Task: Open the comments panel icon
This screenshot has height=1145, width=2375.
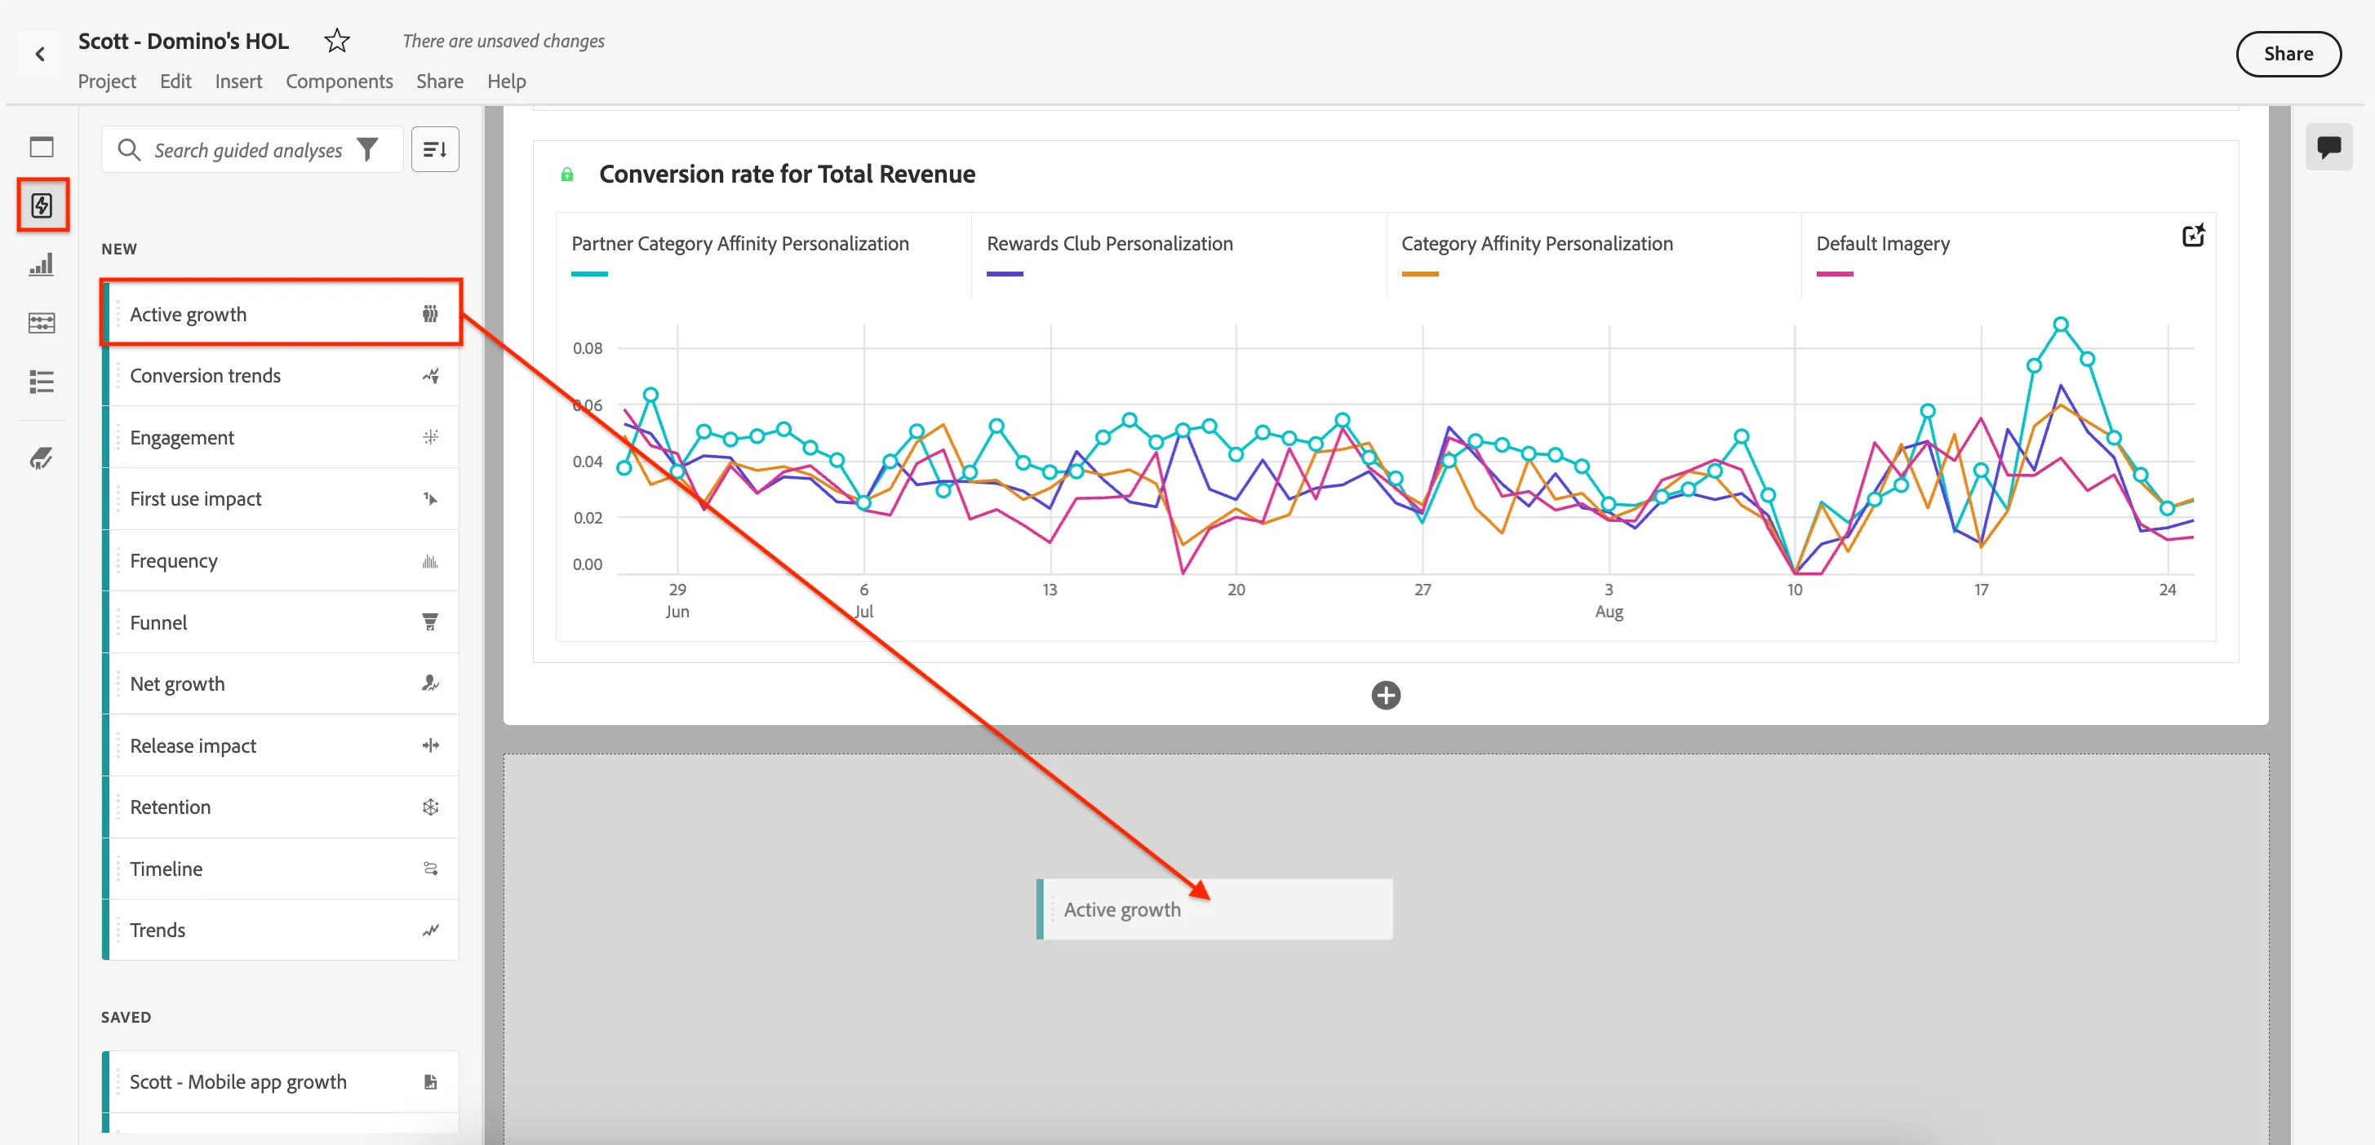Action: pyautogui.click(x=2328, y=147)
